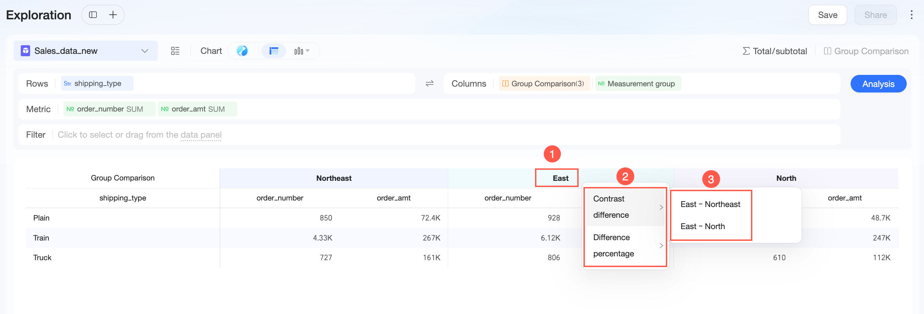Image resolution: width=924 pixels, height=314 pixels.
Task: Open the three-dot more options menu
Action: coord(911,14)
